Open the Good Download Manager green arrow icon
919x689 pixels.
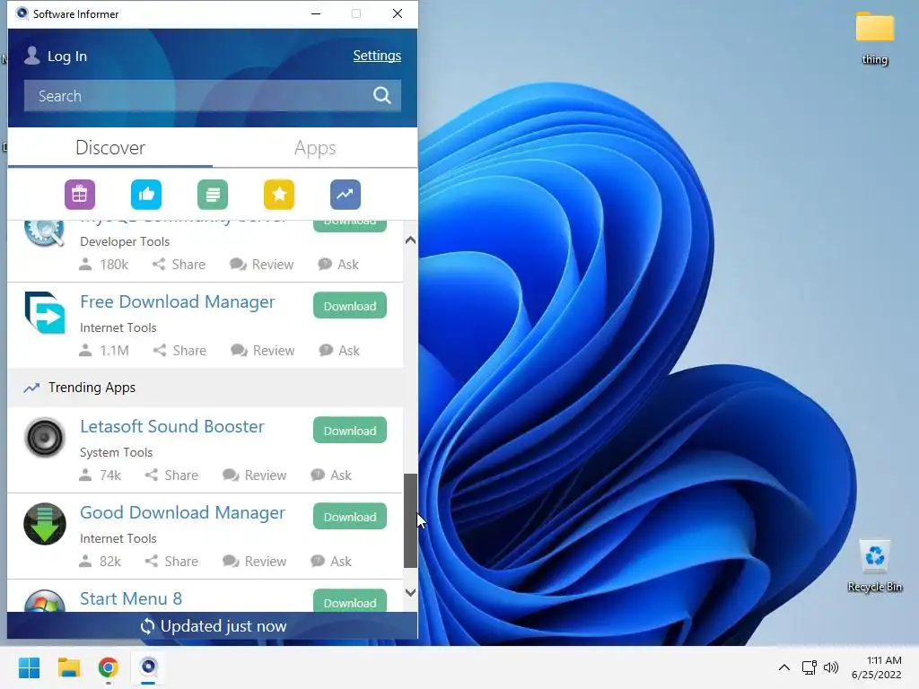point(45,524)
